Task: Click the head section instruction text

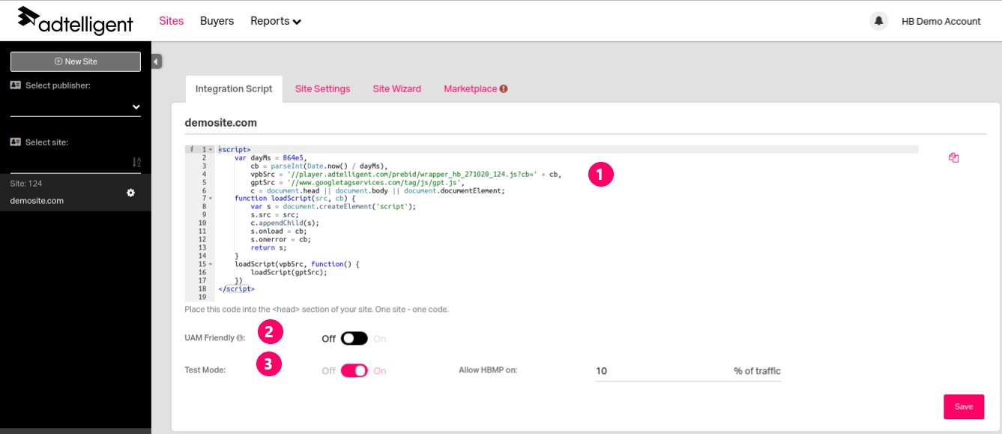Action: pyautogui.click(x=316, y=309)
